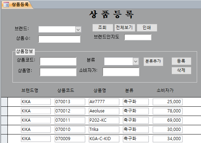Click 소비자가 cell 30,000
201x143 pixels.
(168, 129)
